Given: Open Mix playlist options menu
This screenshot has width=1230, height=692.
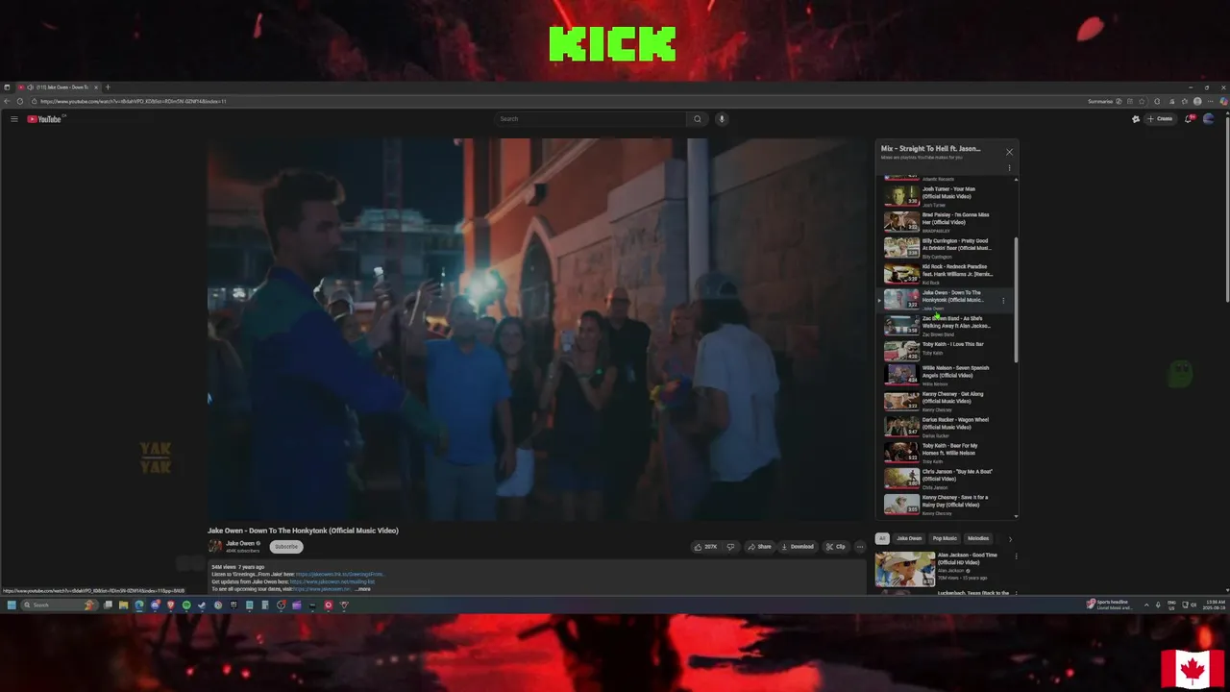Looking at the screenshot, I should click(x=1009, y=168).
